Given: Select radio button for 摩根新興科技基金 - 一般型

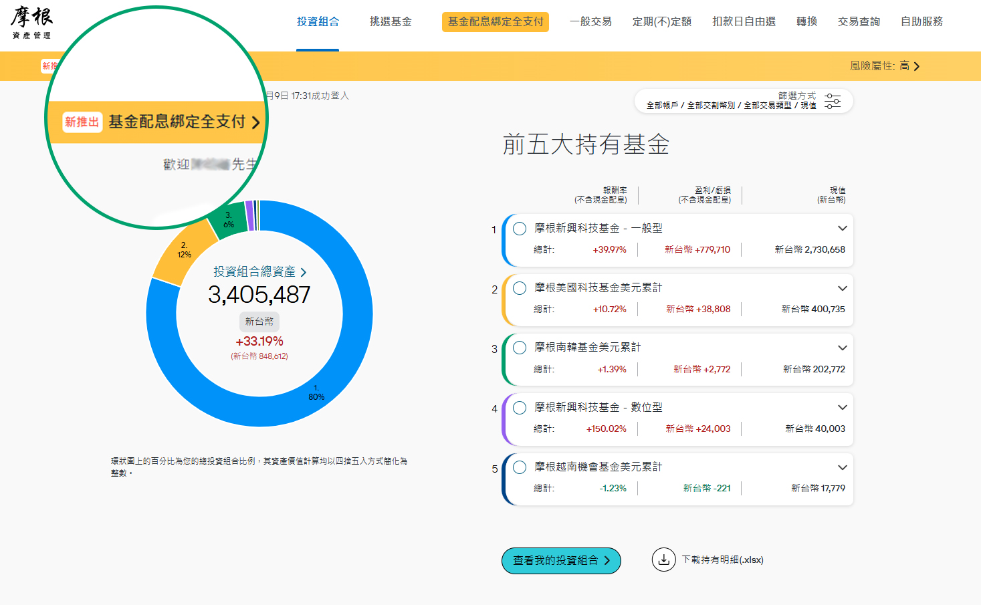Looking at the screenshot, I should (520, 229).
